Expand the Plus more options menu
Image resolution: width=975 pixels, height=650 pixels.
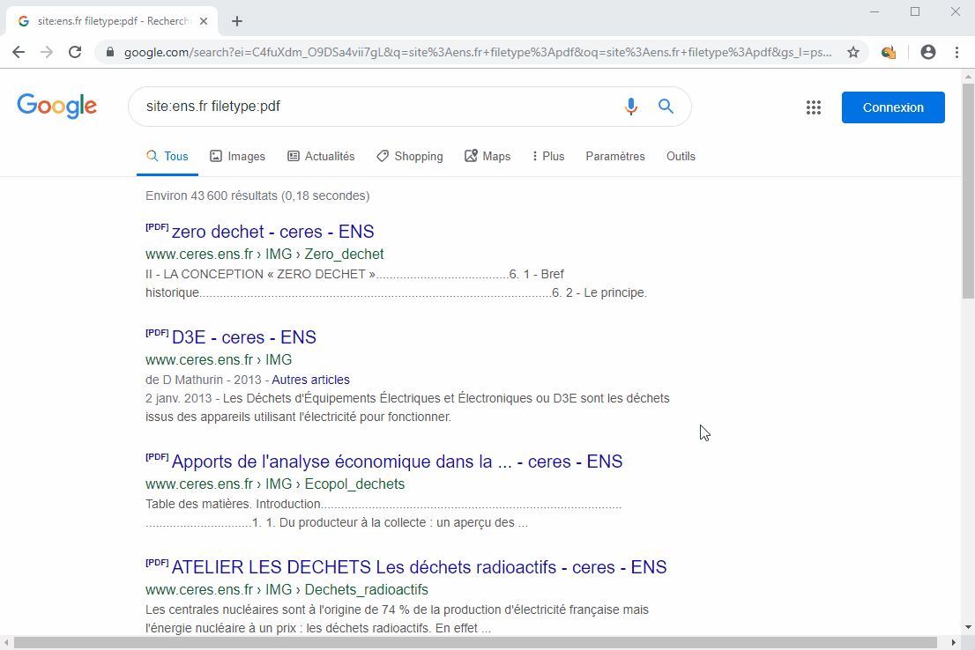tap(548, 157)
